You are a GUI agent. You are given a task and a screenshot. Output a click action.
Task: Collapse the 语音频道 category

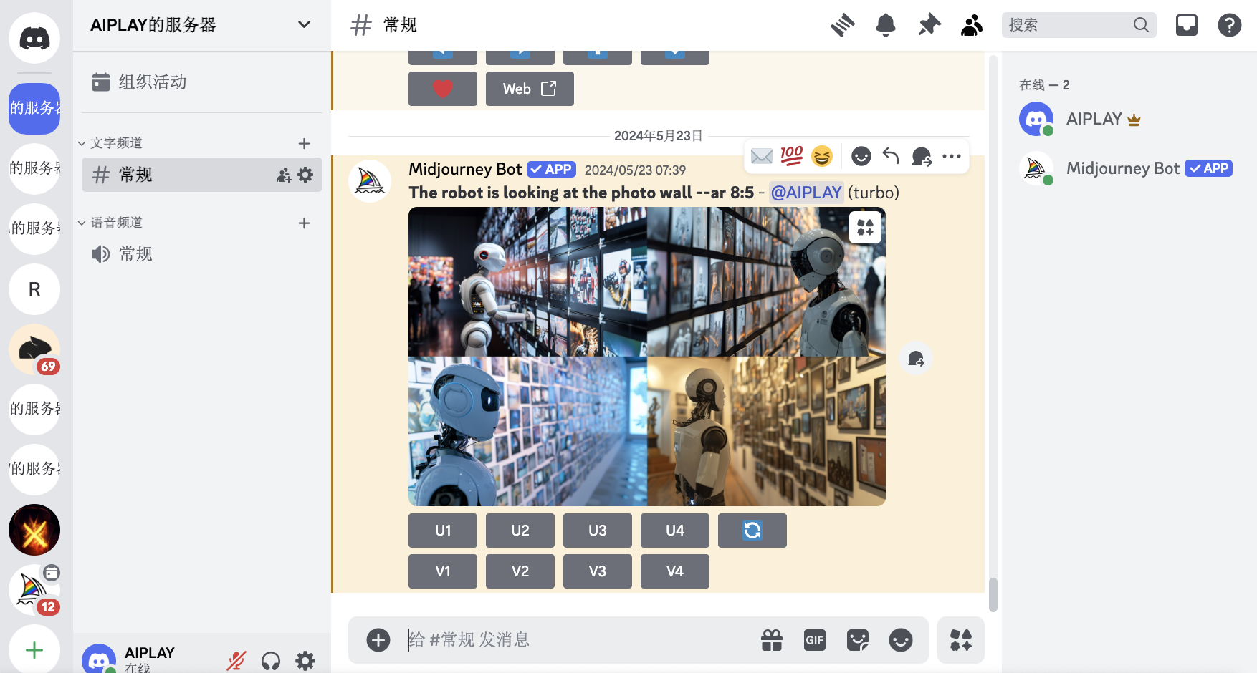pos(110,223)
